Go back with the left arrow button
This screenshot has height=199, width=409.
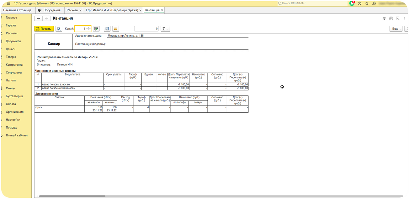coord(39,18)
